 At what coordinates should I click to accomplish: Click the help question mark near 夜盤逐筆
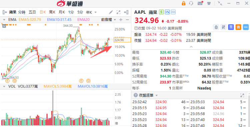(x=136, y=95)
